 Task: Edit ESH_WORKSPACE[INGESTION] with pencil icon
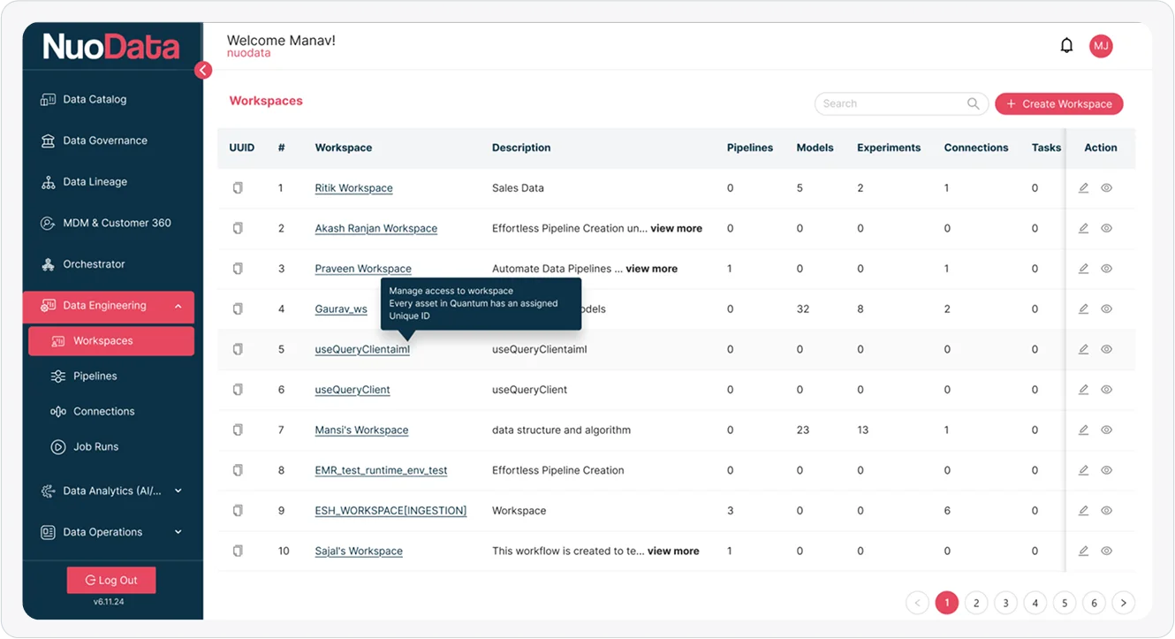tap(1083, 511)
